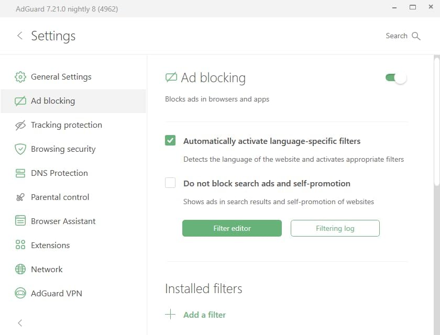Click the Extensions grid icon
Image resolution: width=440 pixels, height=335 pixels.
pyautogui.click(x=20, y=245)
